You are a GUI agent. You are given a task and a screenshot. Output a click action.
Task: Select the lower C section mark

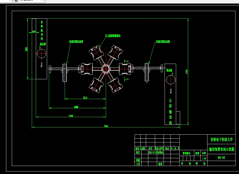pyautogui.click(x=125, y=80)
